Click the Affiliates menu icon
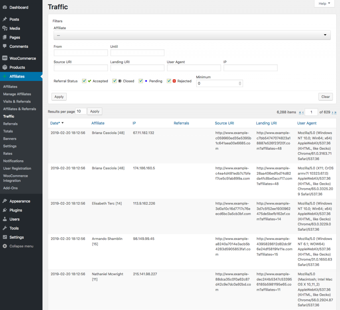This screenshot has height=310, width=340. [5, 76]
